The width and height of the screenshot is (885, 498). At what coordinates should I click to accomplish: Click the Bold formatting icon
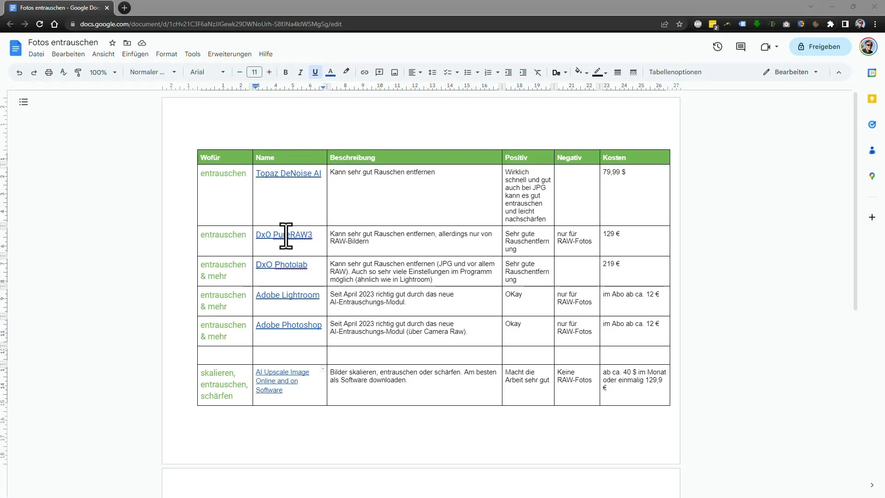point(285,72)
